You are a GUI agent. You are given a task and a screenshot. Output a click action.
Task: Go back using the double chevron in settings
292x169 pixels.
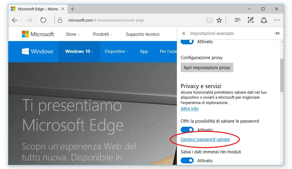[x=184, y=33]
